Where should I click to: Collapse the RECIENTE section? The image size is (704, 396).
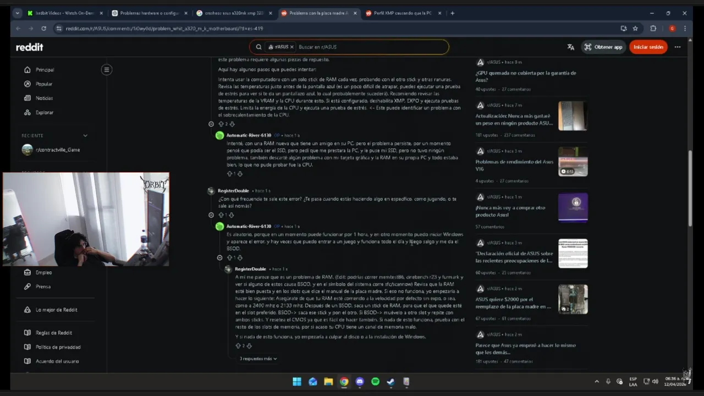(85, 135)
